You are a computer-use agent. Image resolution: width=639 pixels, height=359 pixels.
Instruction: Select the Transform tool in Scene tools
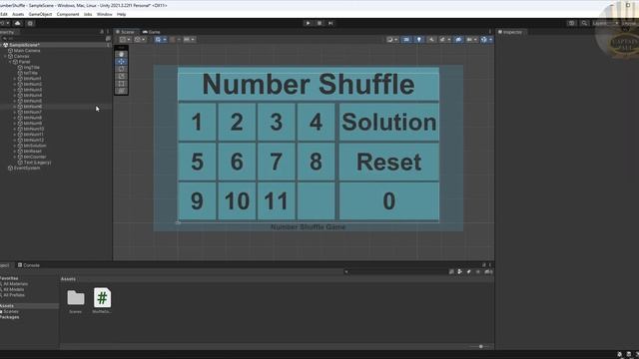click(x=122, y=91)
